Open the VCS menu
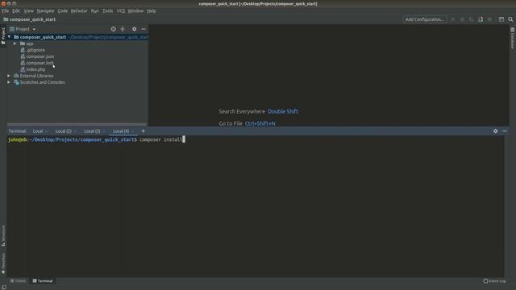 120,10
